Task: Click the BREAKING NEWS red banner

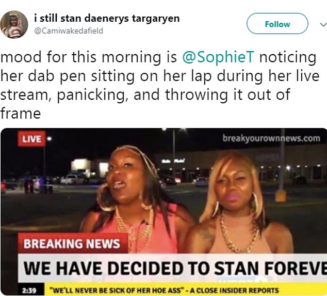Action: click(x=73, y=244)
